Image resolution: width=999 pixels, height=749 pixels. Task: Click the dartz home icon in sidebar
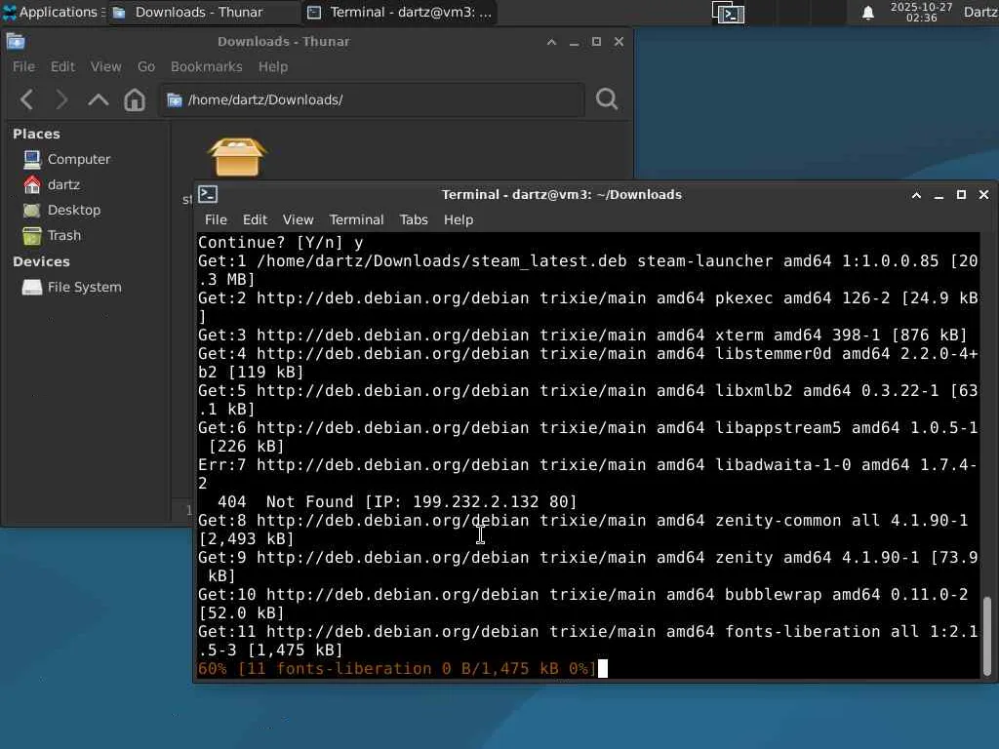[x=32, y=184]
